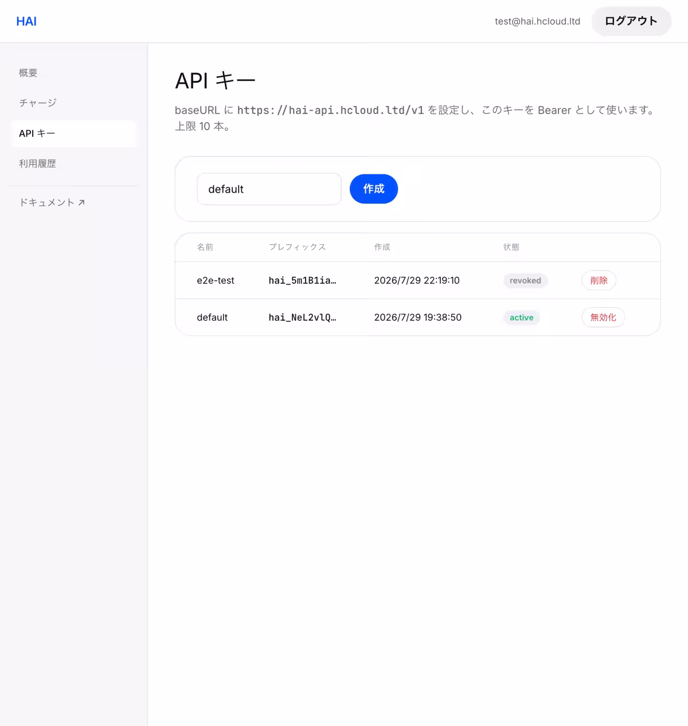Click the プレフィックス column header
This screenshot has width=688, height=726.
click(297, 247)
